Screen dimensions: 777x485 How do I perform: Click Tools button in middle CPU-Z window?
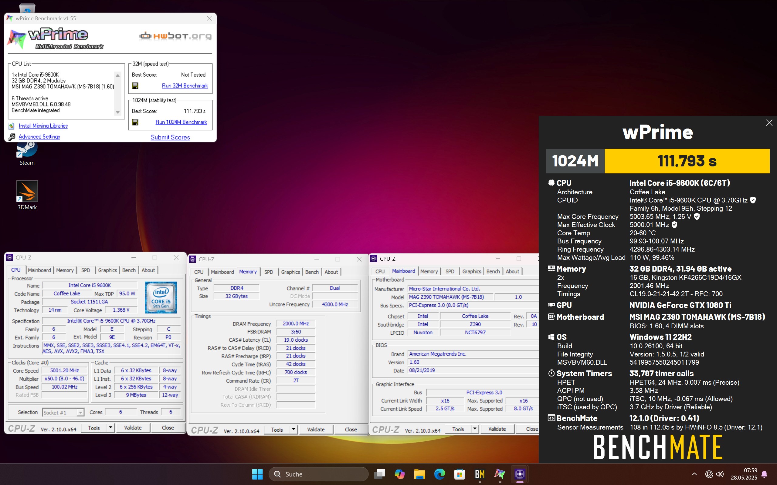point(277,430)
